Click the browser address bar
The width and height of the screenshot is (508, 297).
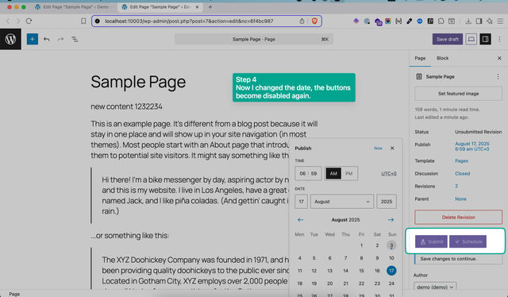pyautogui.click(x=206, y=21)
